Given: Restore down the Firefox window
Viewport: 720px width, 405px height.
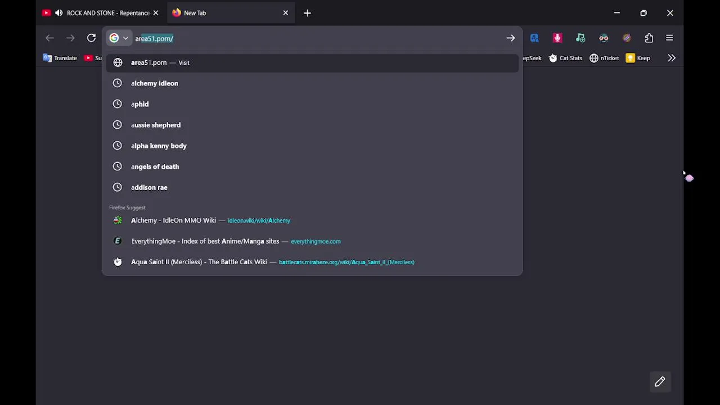Looking at the screenshot, I should point(643,13).
